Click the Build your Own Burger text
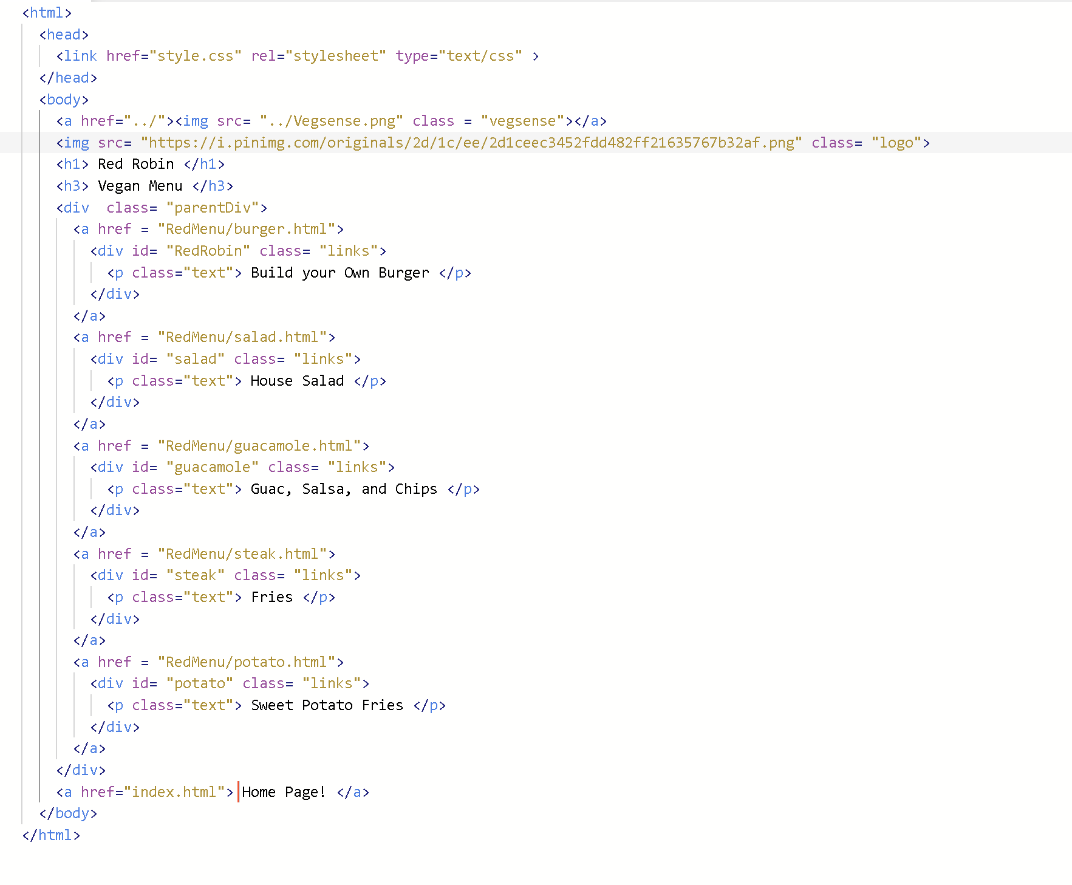 340,273
